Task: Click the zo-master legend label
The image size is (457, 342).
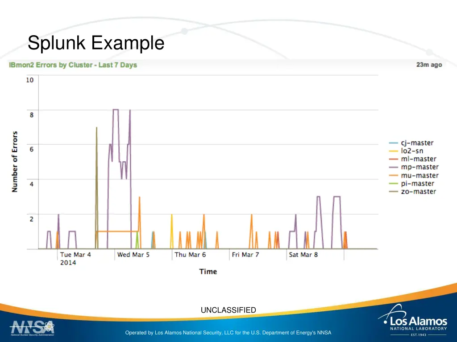Action: coord(419,191)
